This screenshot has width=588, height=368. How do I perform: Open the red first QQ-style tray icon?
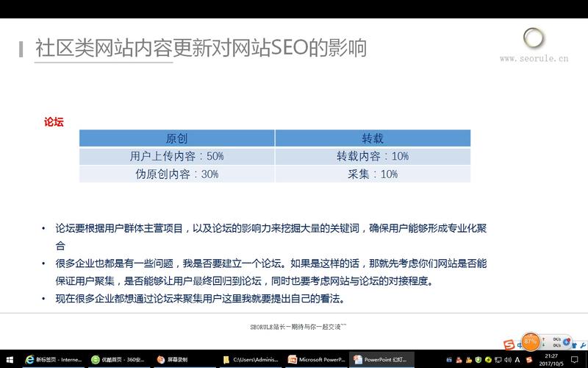[459, 360]
